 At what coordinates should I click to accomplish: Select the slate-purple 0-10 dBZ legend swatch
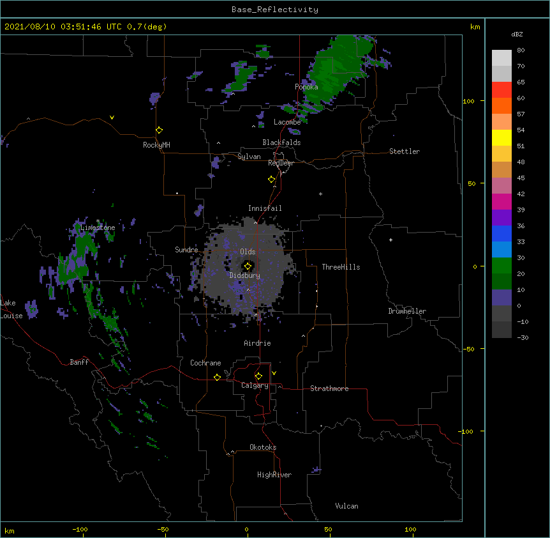502,298
